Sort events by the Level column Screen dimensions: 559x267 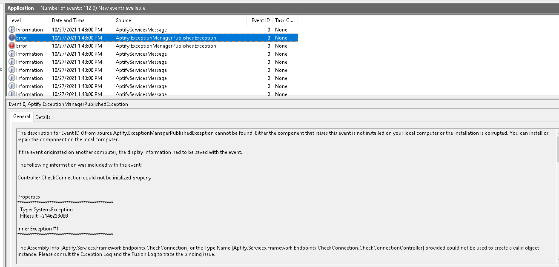[x=16, y=20]
